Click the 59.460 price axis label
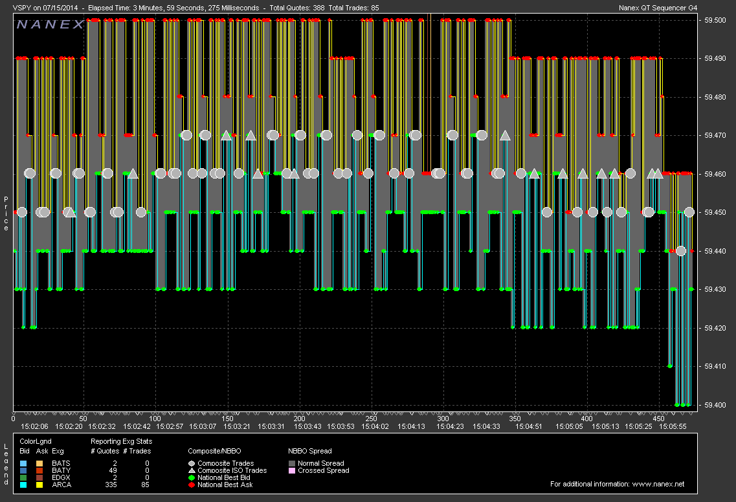Screen dimensions: 736x502 (715, 174)
